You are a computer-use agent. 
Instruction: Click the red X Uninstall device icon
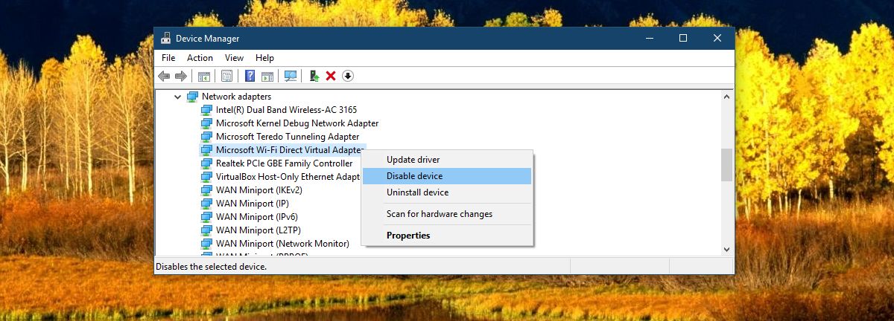(x=331, y=76)
